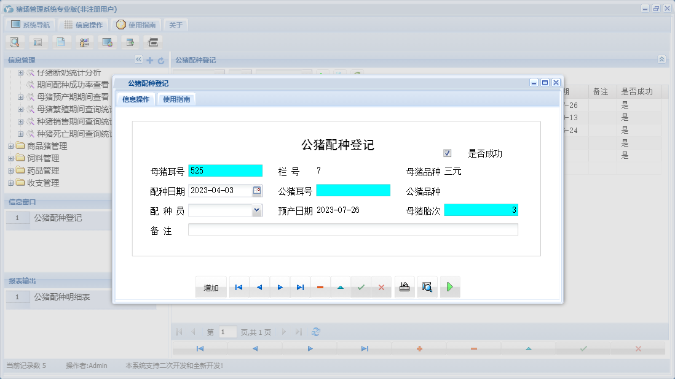Cancel edits using the red X icon
This screenshot has width=675, height=379.
[381, 286]
